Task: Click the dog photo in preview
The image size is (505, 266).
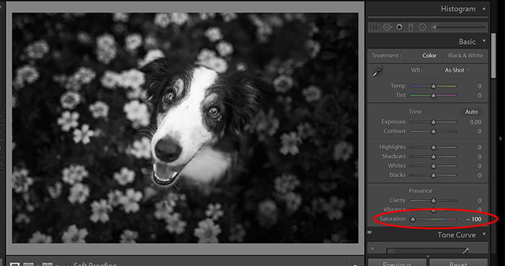Action: 185,128
